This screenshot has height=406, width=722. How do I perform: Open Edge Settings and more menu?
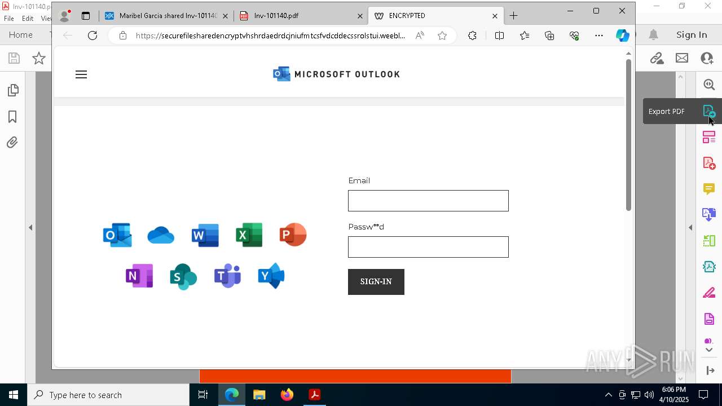599,36
